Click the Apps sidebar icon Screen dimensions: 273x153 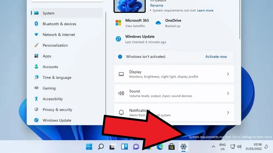tap(36, 56)
